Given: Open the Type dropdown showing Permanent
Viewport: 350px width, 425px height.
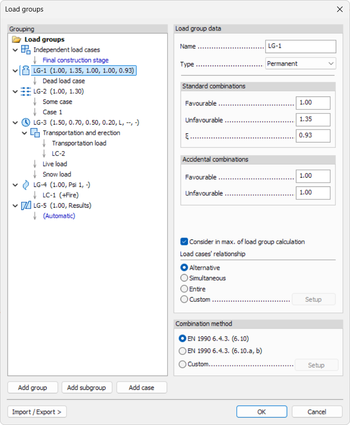Looking at the screenshot, I should [301, 64].
